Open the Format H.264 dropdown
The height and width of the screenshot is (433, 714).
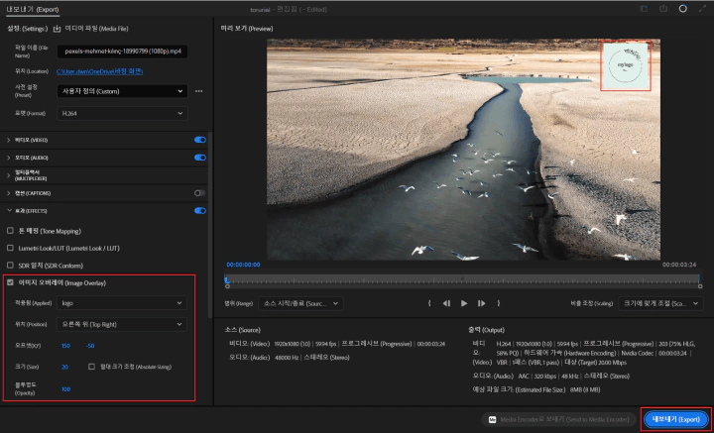(122, 113)
